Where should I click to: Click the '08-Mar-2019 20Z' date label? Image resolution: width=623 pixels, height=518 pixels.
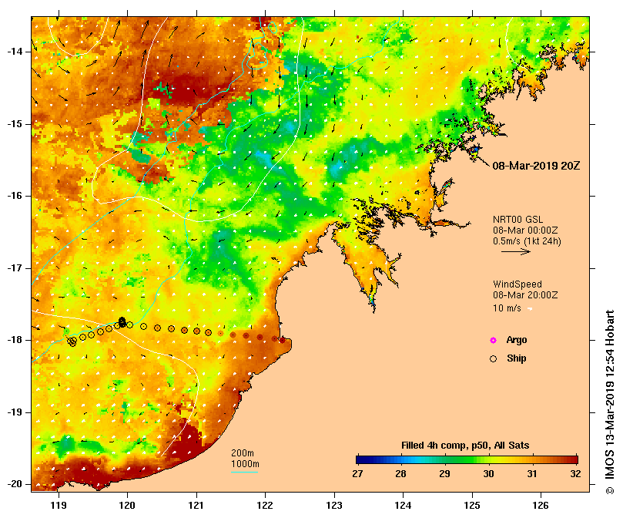(536, 166)
